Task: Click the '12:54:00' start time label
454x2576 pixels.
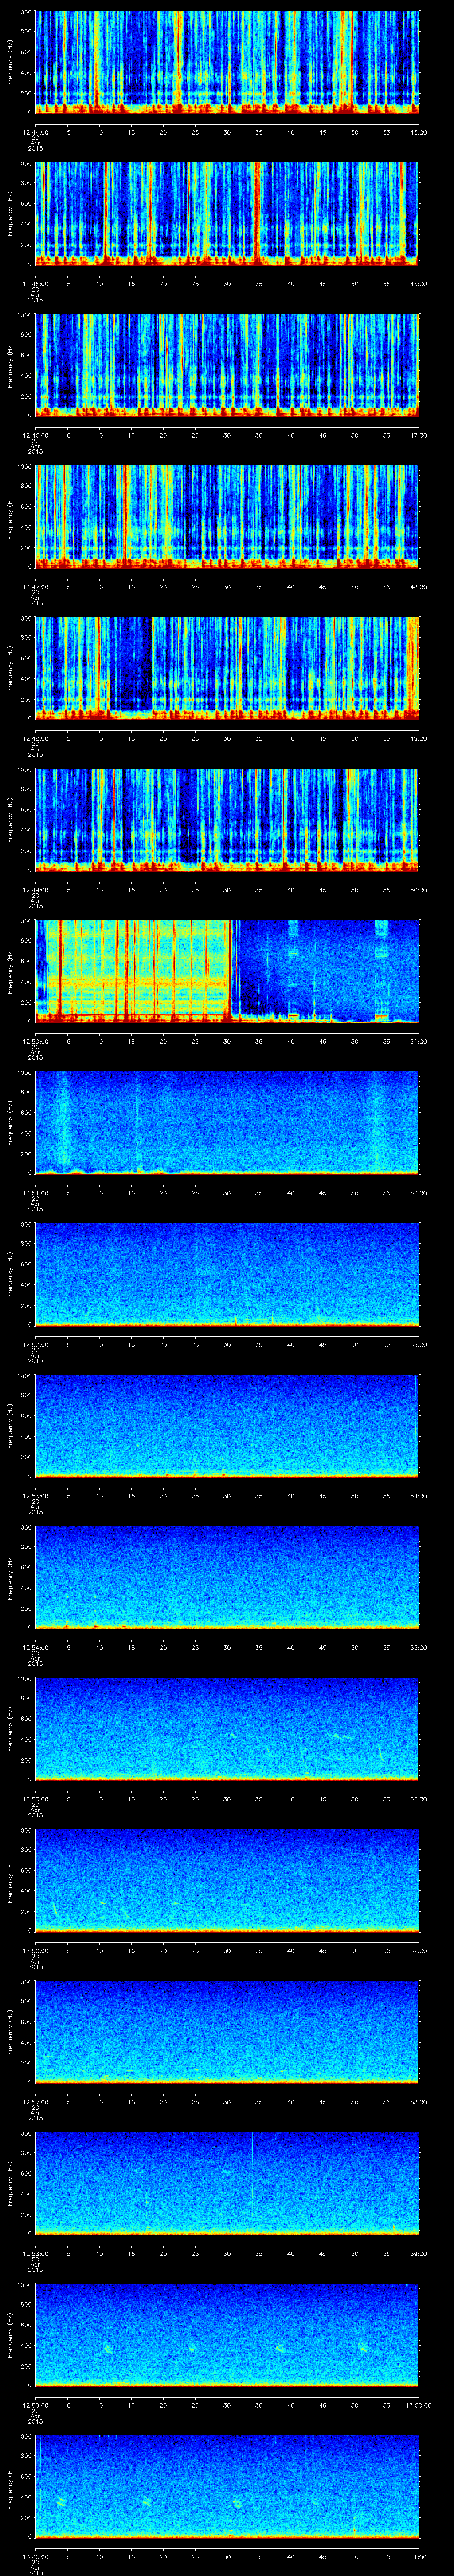Action: coord(36,1647)
